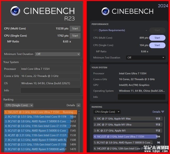Open the GPU System Requirements link

click(112, 30)
